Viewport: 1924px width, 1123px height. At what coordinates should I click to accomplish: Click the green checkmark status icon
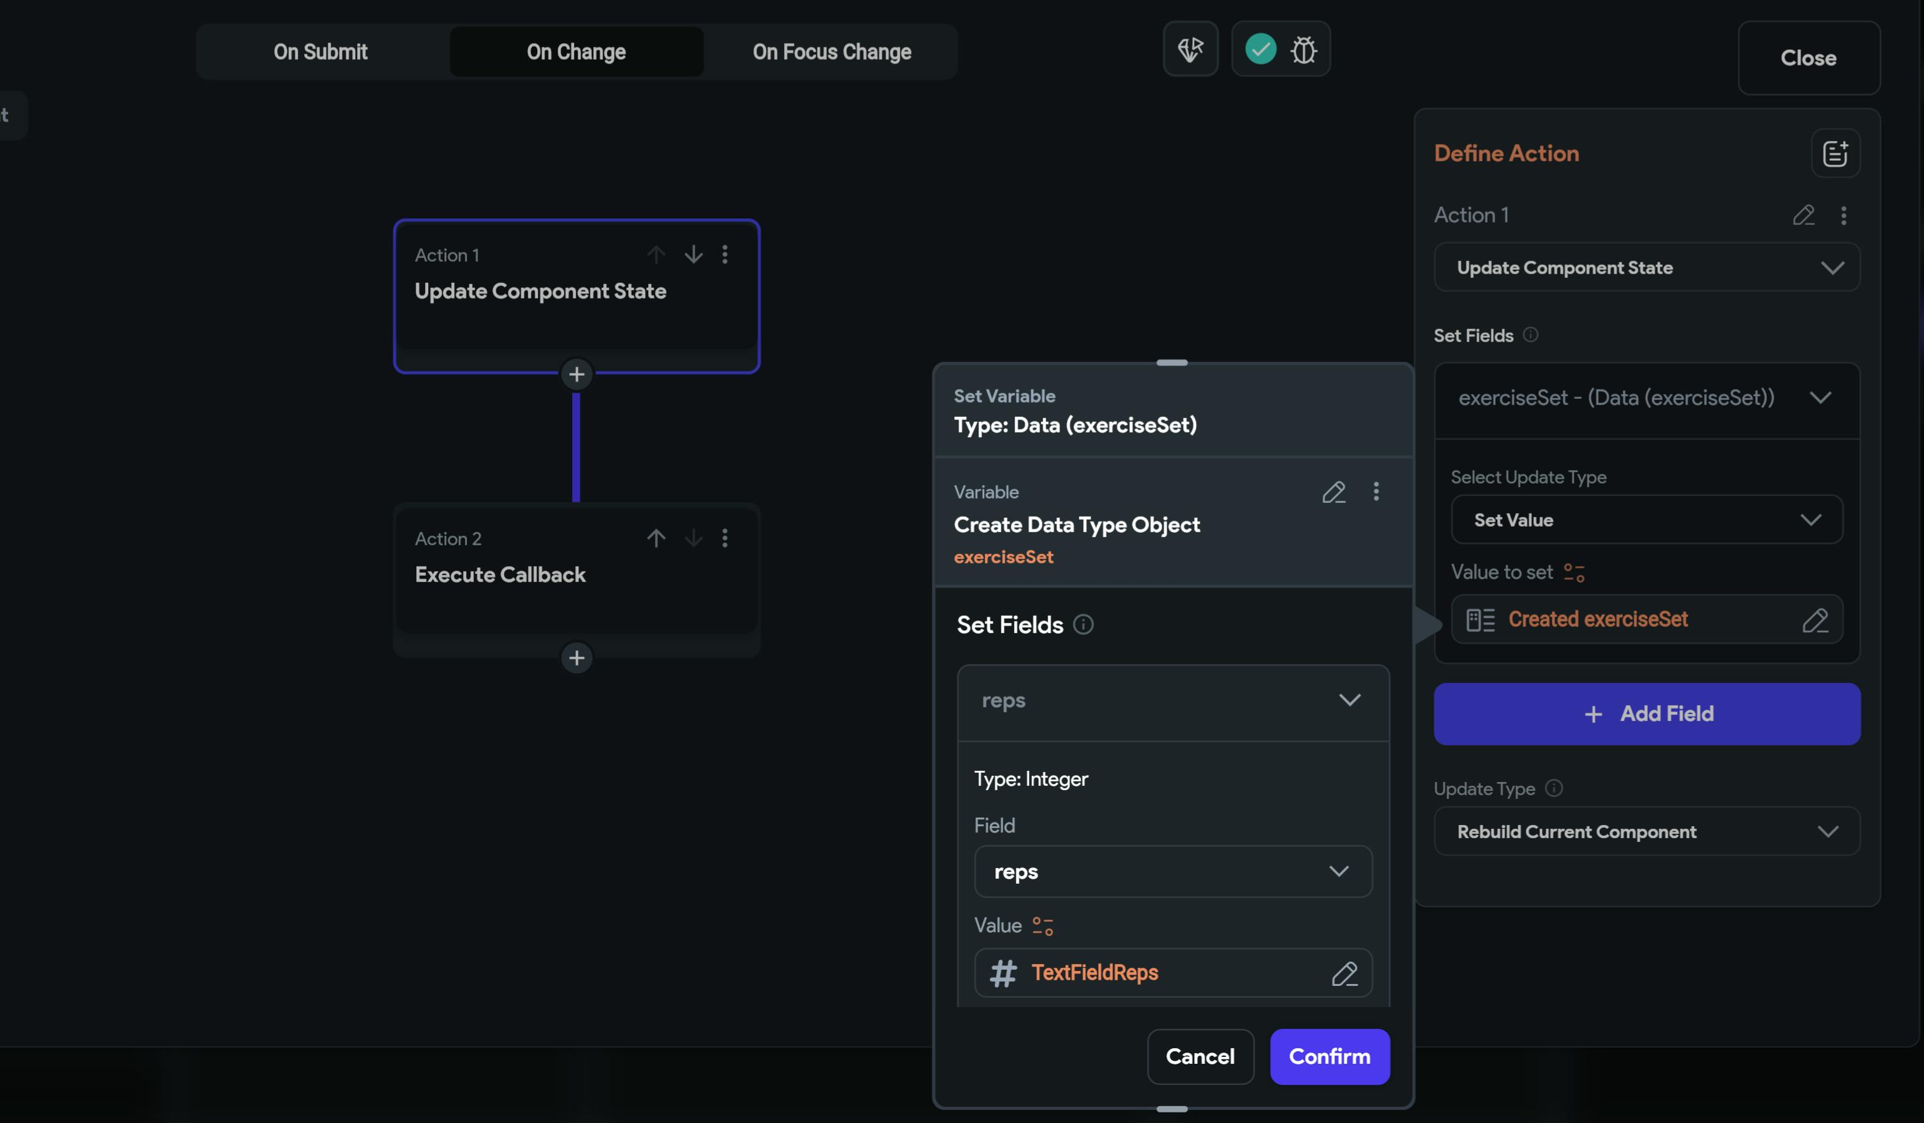(1260, 50)
